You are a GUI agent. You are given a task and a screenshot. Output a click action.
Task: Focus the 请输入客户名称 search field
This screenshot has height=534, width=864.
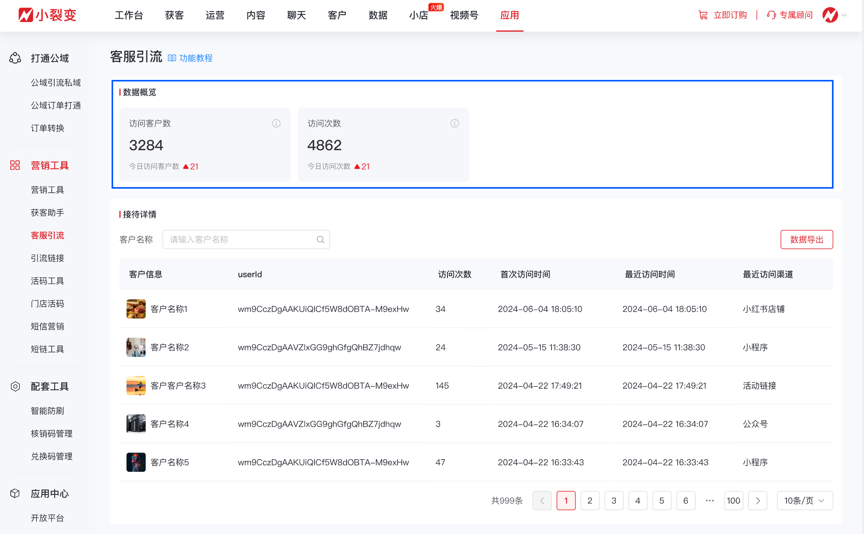(x=246, y=240)
